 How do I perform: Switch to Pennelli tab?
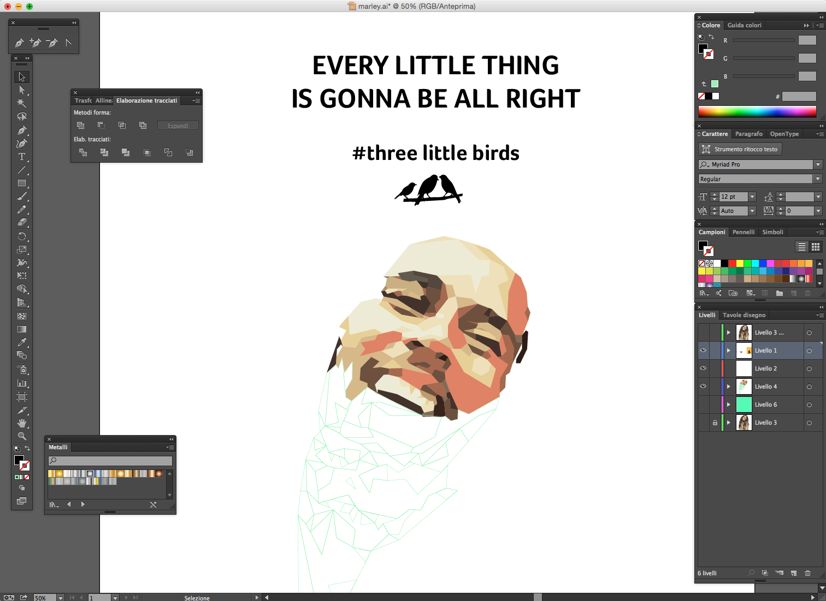pyautogui.click(x=743, y=232)
